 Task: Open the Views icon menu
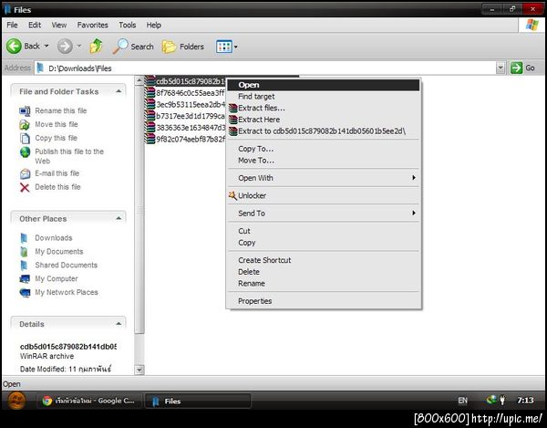tap(224, 47)
